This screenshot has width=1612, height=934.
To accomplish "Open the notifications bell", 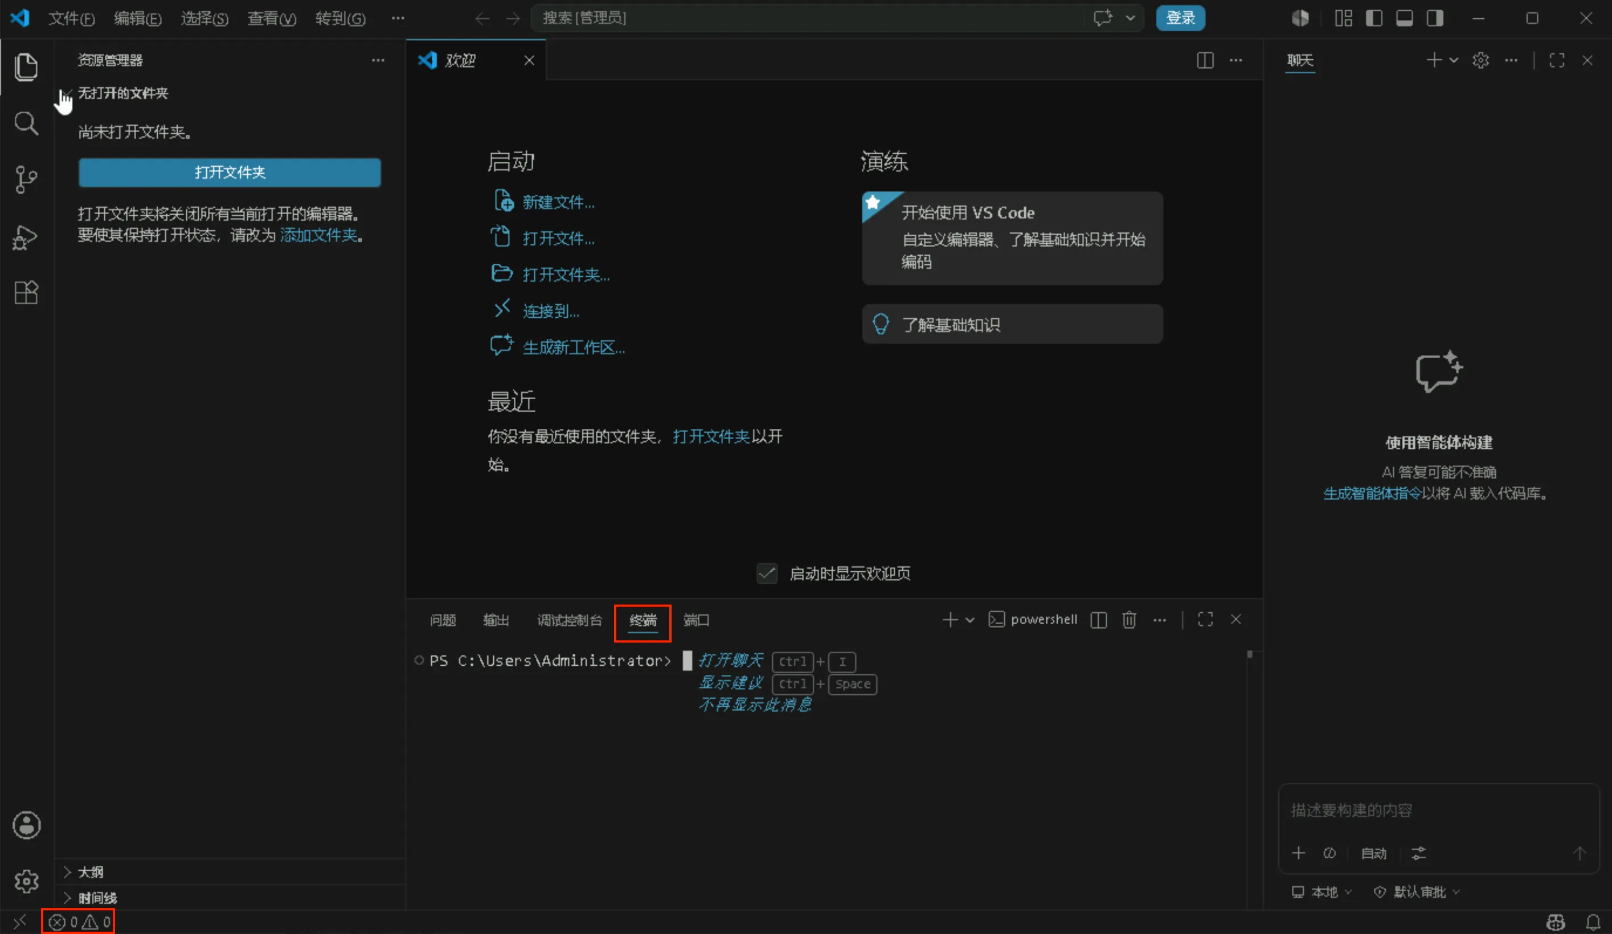I will (1593, 922).
